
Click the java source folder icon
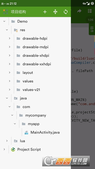click(x=16, y=98)
